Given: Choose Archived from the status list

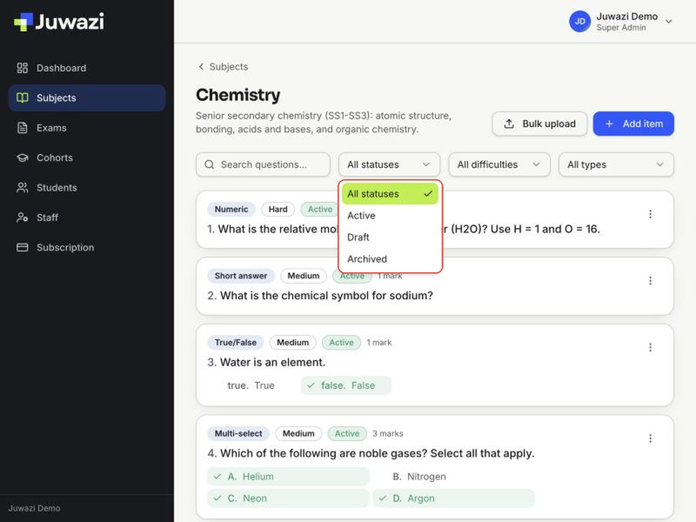Looking at the screenshot, I should [390, 259].
